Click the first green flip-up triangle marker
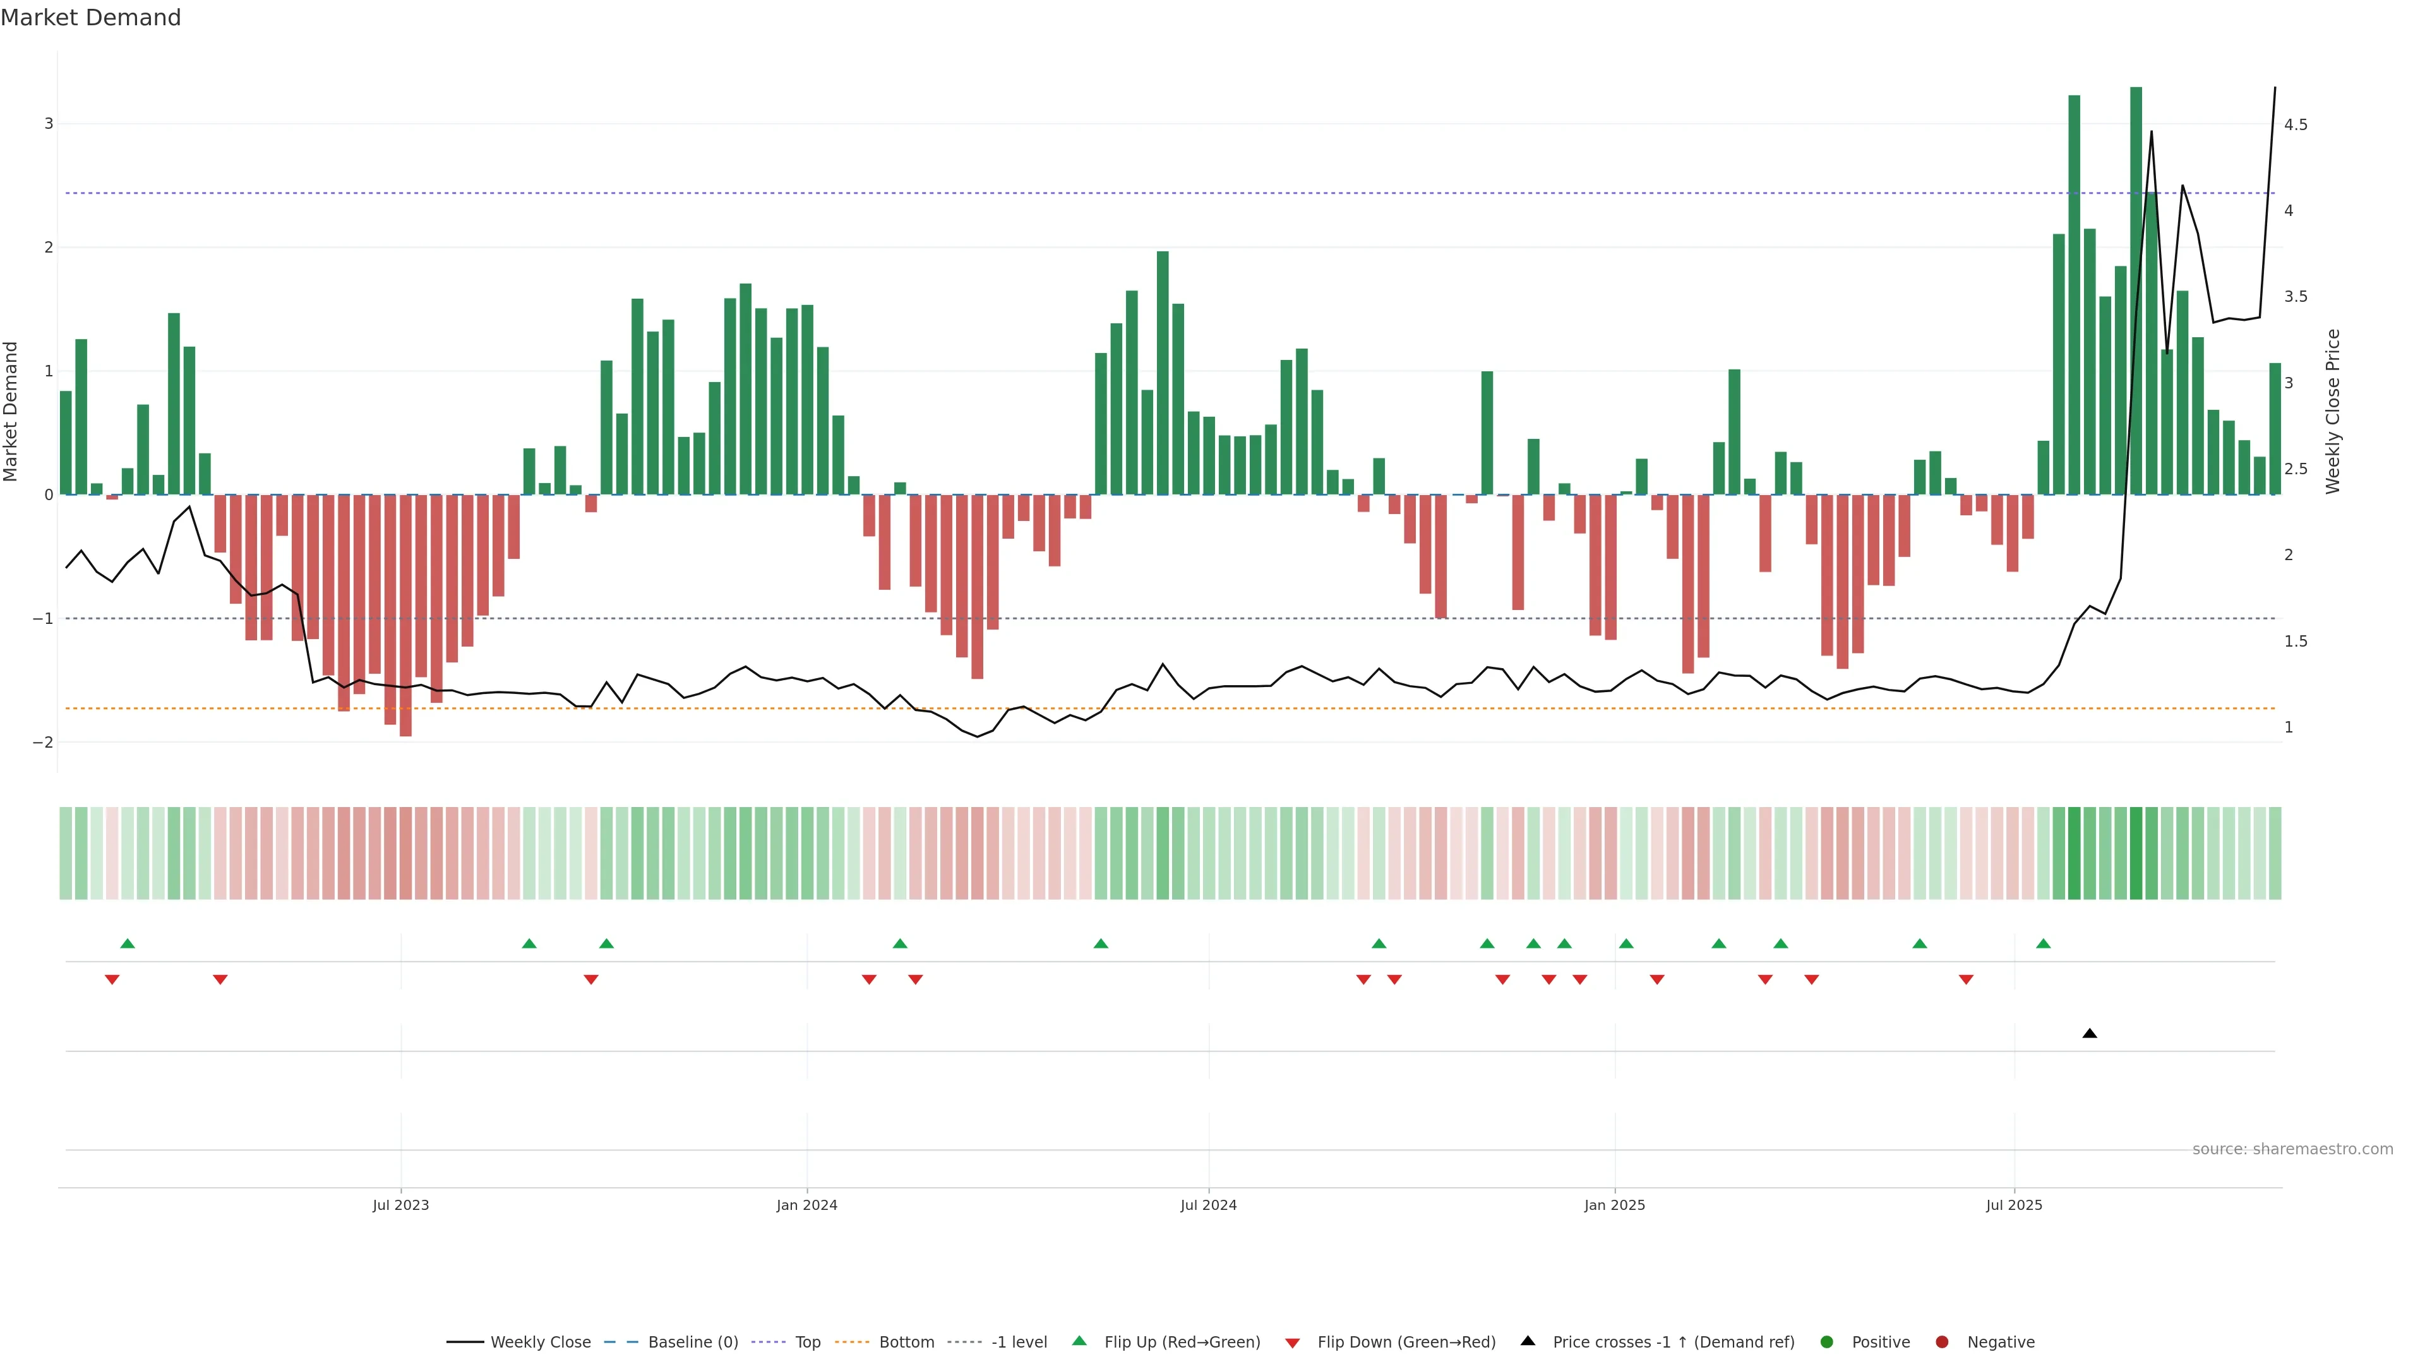Image resolution: width=2425 pixels, height=1364 pixels. click(128, 943)
